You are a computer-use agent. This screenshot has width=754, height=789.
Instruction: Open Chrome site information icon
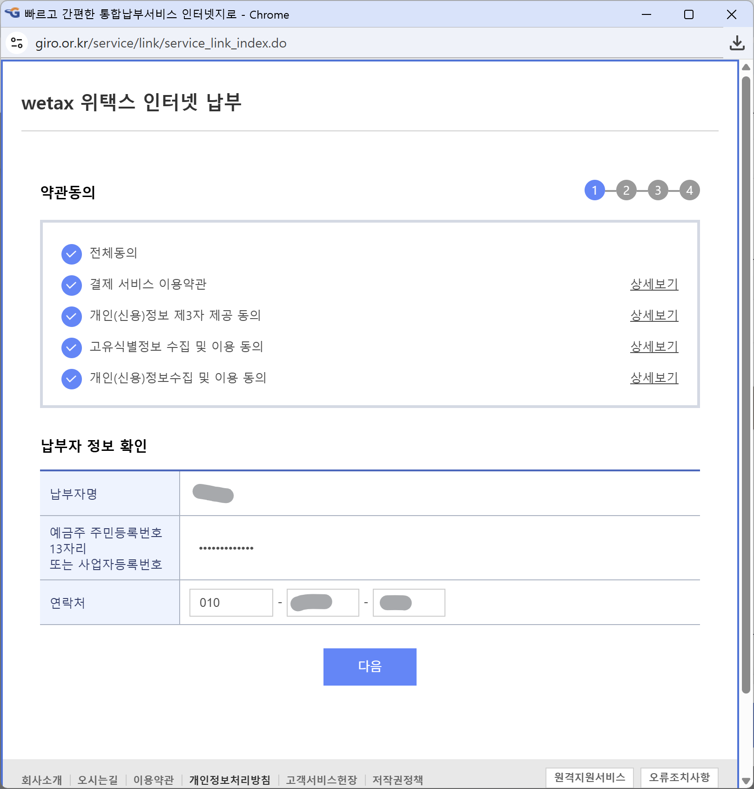tap(17, 43)
